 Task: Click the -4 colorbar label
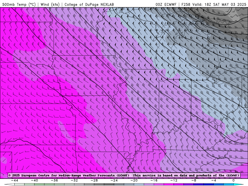[214, 180]
